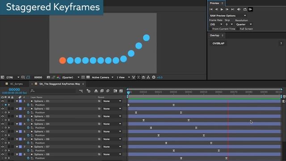Open graph editor icon in timeline
286x161 pixels.
tap(121, 91)
